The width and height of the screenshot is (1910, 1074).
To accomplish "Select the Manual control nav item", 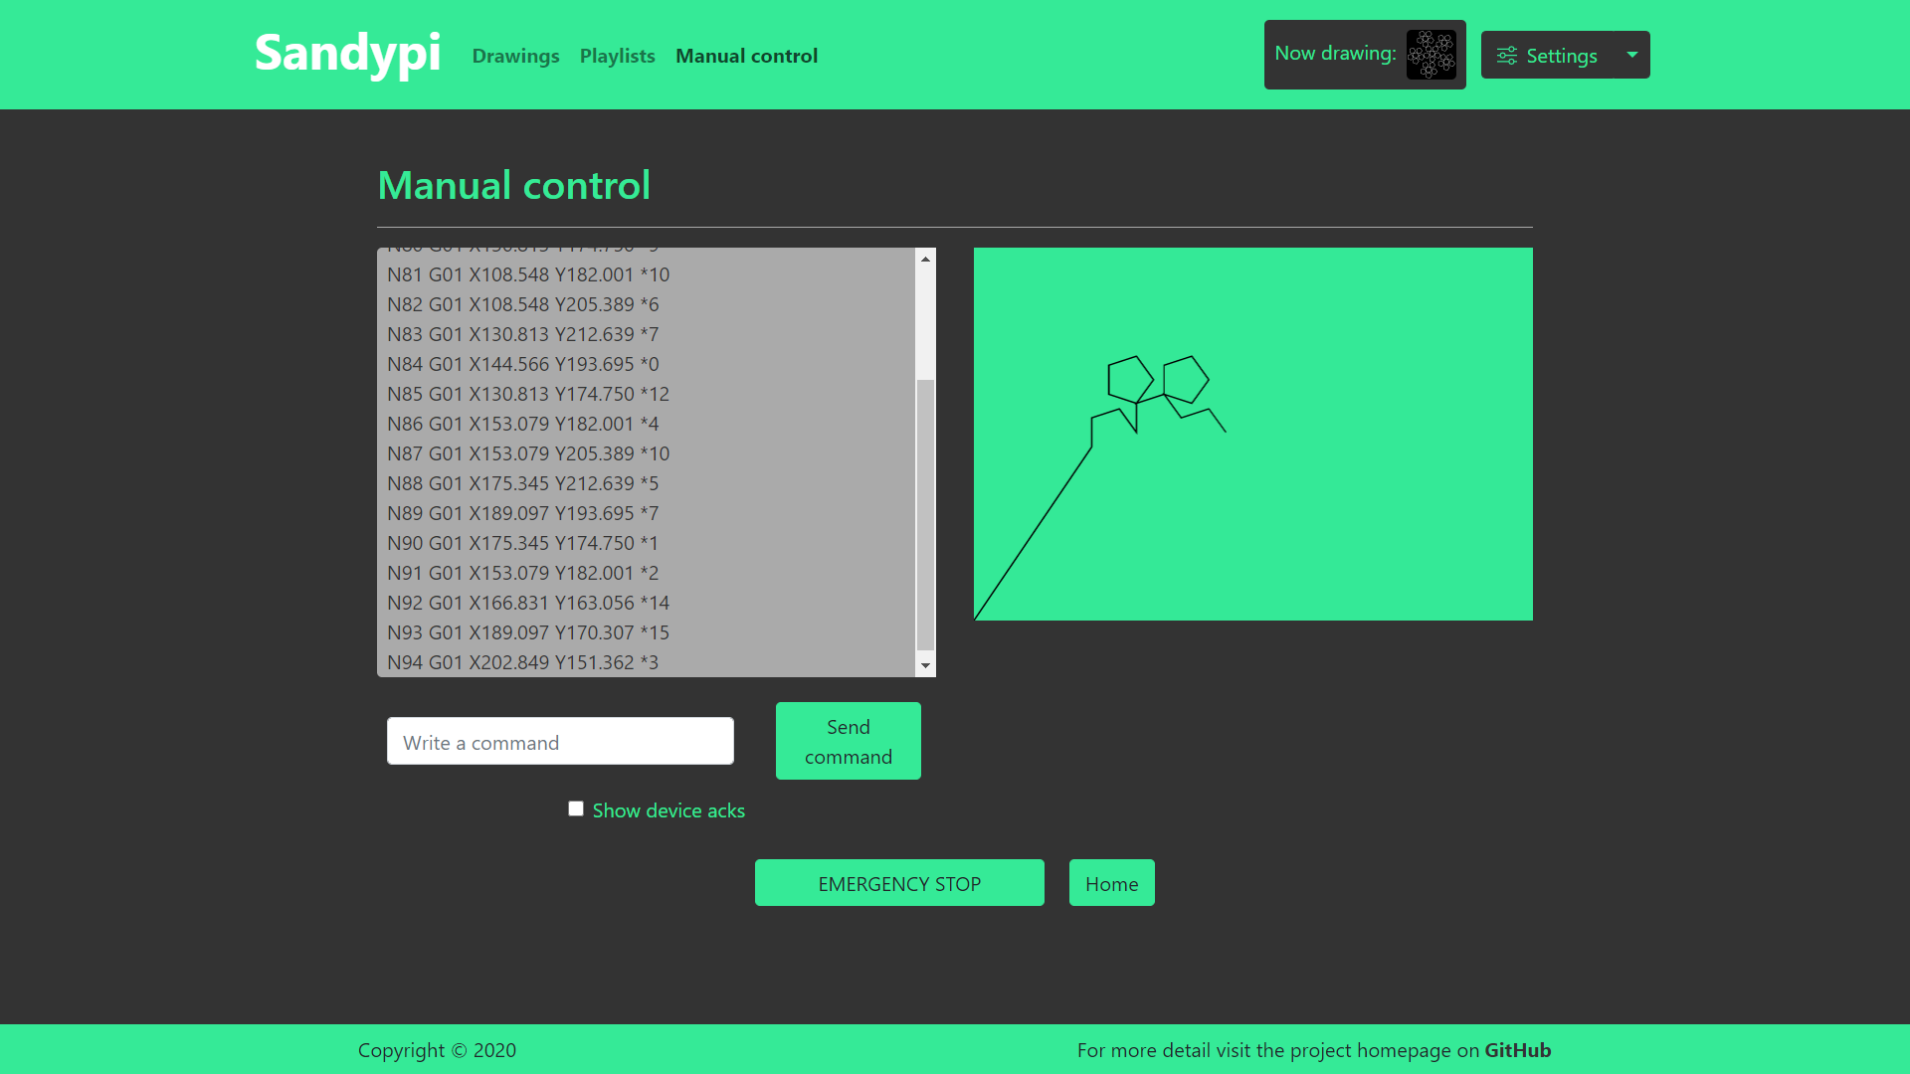I will click(x=746, y=56).
